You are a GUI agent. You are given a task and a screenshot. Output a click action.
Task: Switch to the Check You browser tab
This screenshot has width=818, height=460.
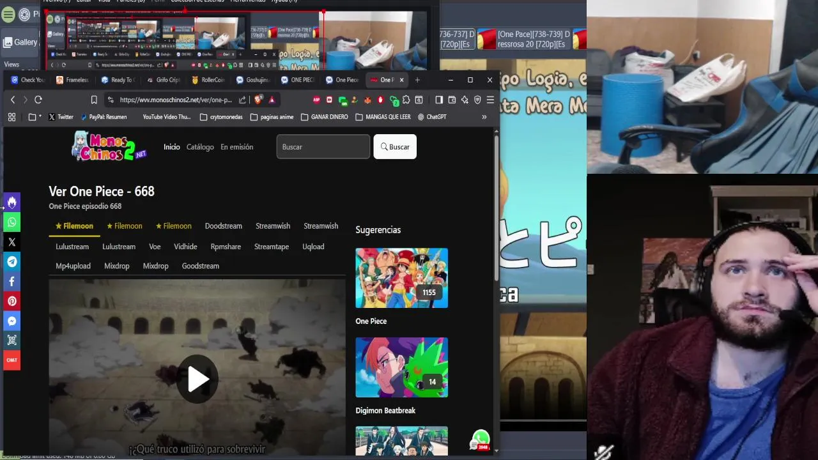[x=27, y=80]
